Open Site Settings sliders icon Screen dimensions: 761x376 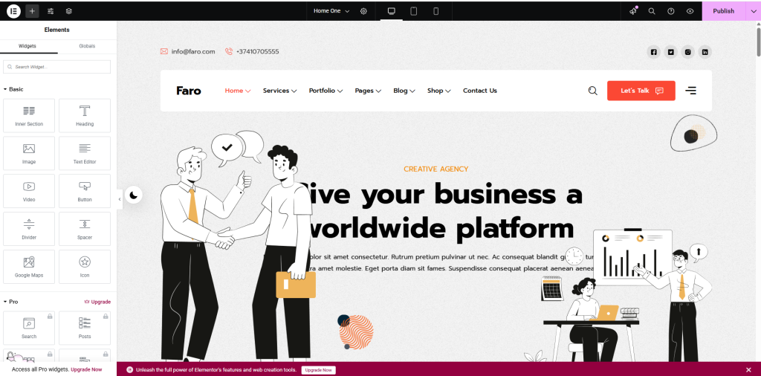click(x=51, y=11)
